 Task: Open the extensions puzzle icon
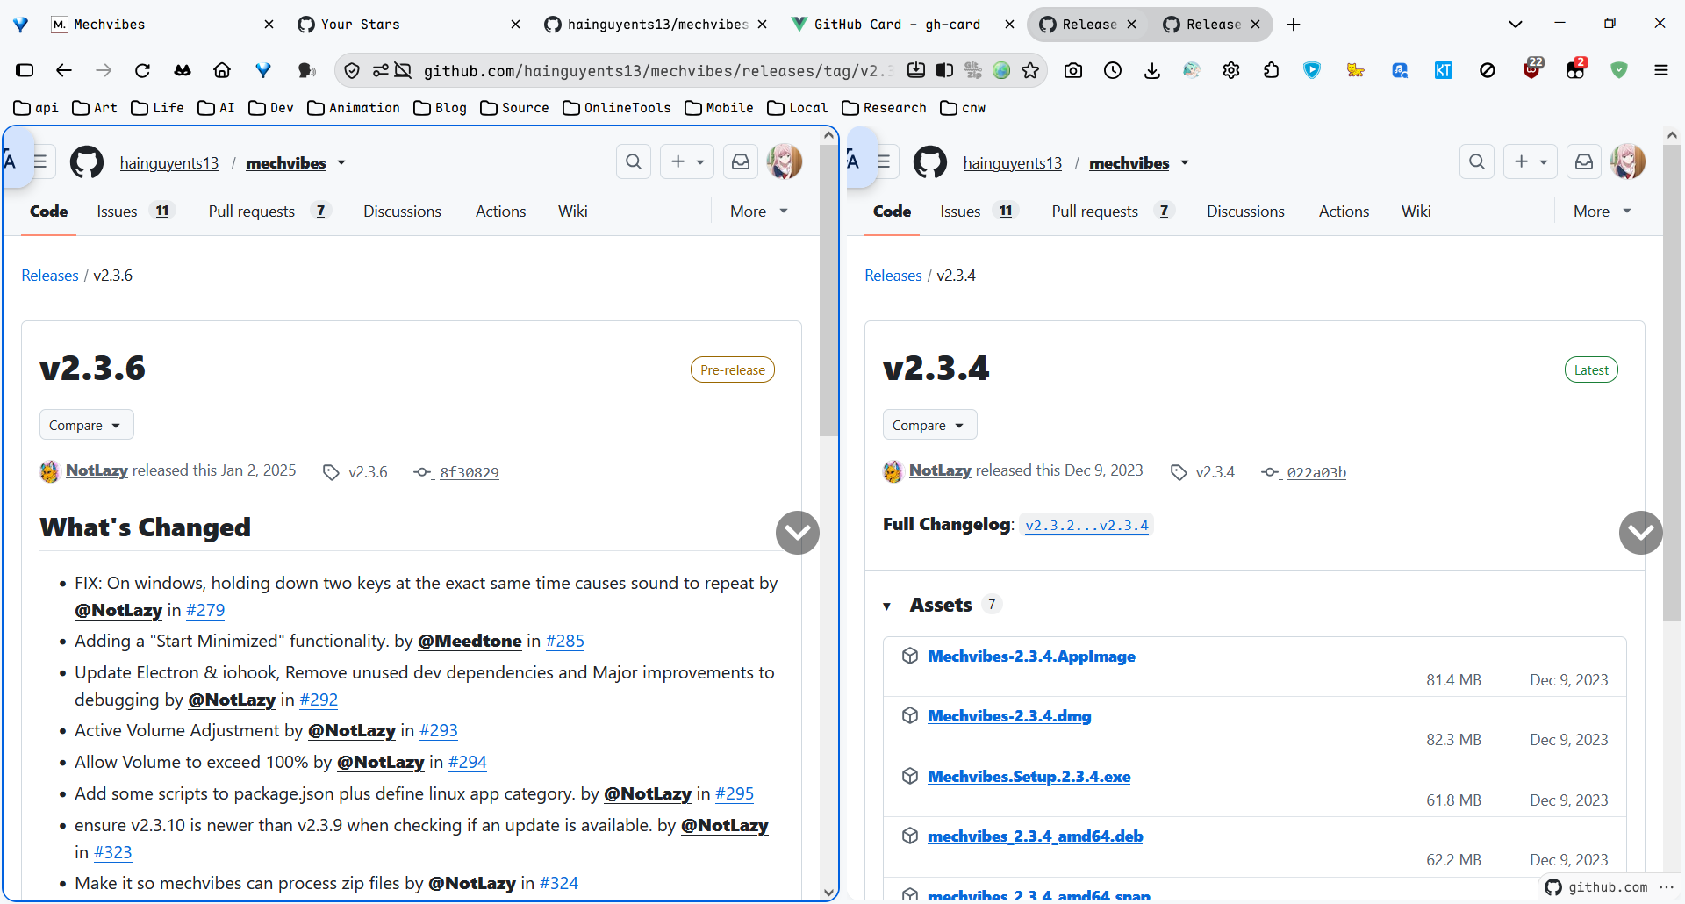[1272, 70]
